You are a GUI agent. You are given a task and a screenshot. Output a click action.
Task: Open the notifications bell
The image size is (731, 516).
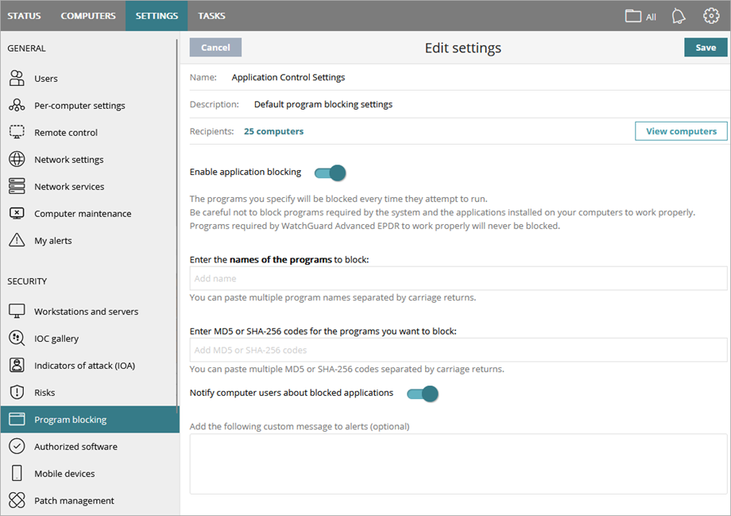(678, 15)
